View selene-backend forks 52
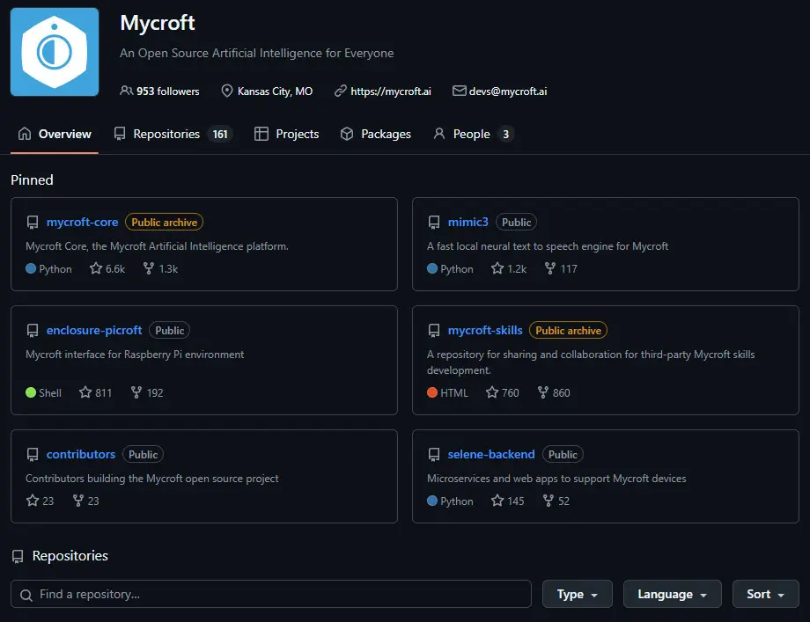 point(556,501)
